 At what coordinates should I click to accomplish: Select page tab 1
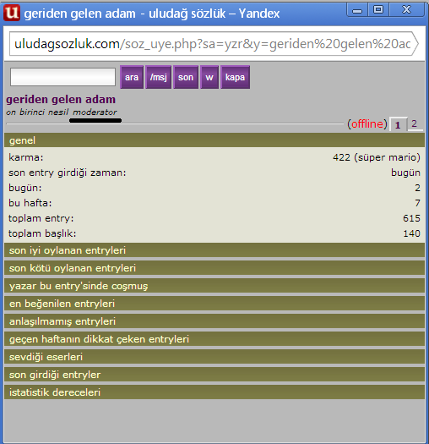tap(398, 124)
